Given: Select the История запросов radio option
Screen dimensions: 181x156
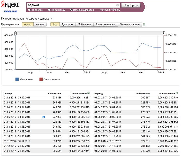Looking at the screenshot, I should pyautogui.click(x=71, y=10).
